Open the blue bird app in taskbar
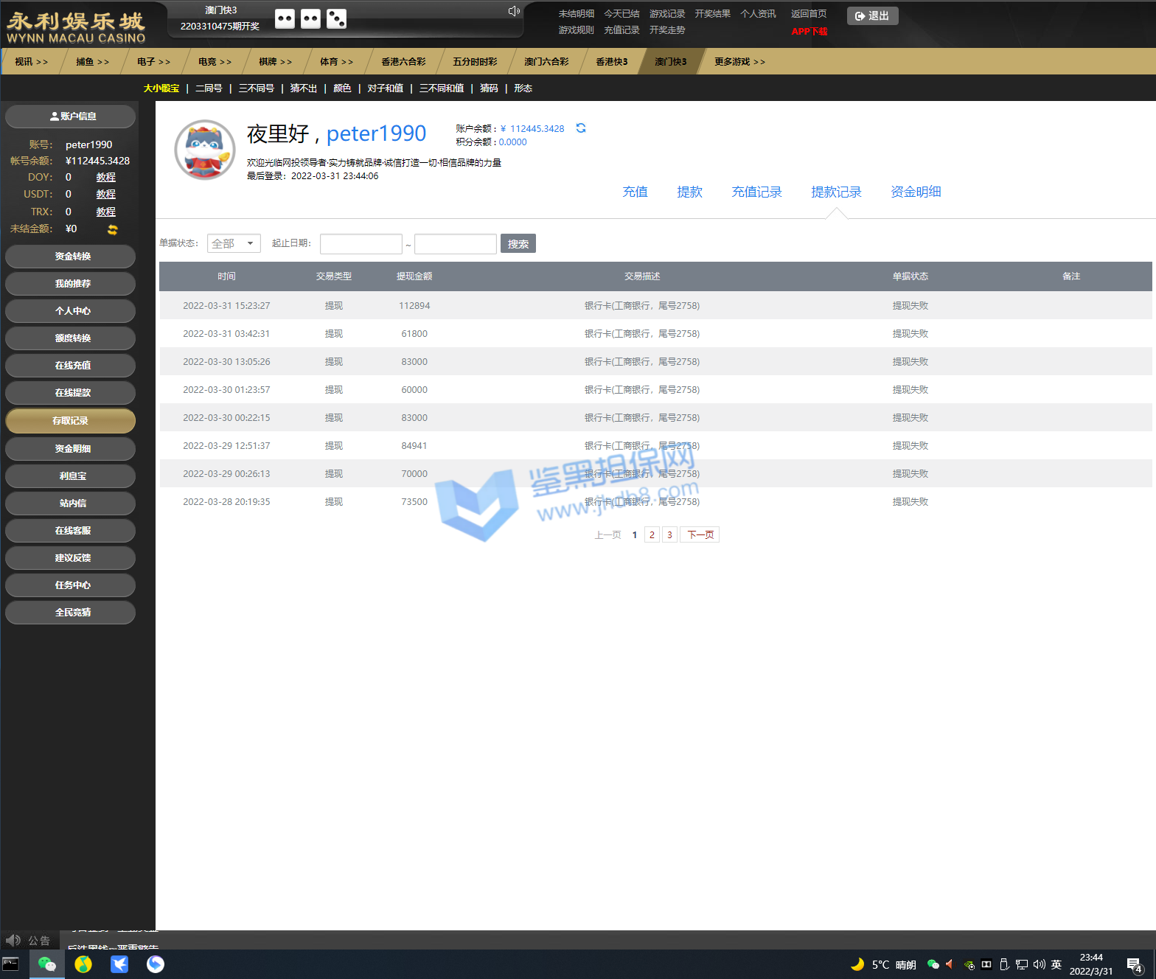This screenshot has height=979, width=1156. [119, 964]
